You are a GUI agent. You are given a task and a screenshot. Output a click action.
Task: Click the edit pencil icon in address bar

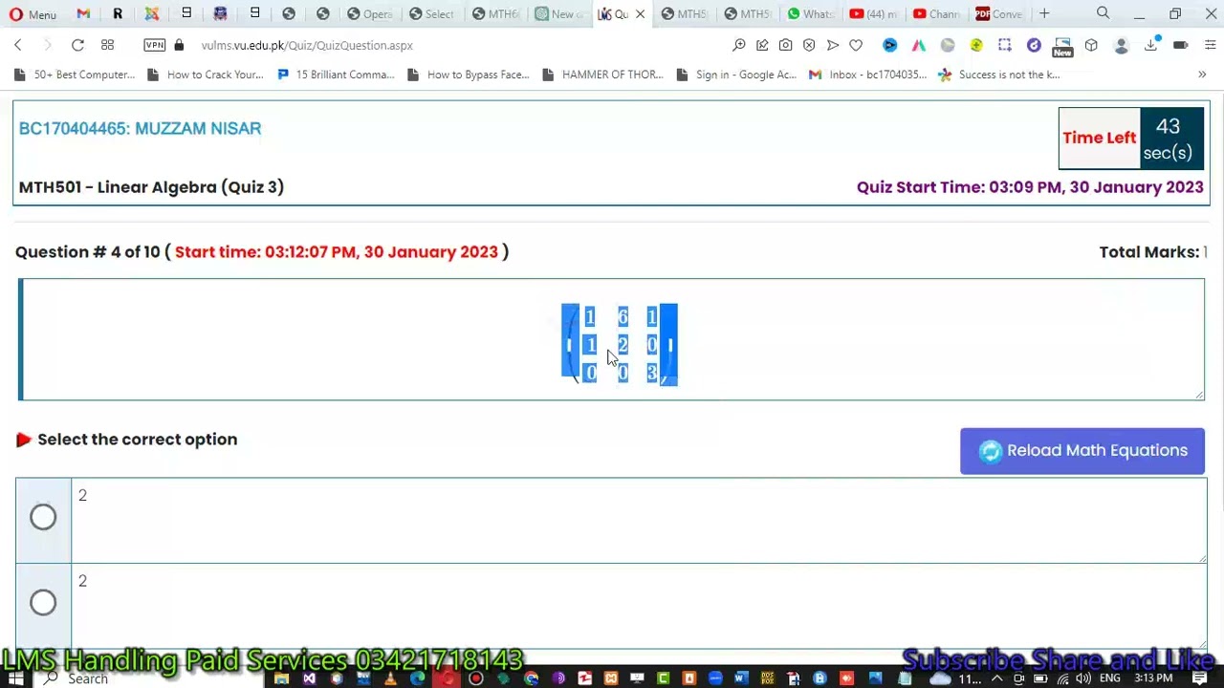762,45
